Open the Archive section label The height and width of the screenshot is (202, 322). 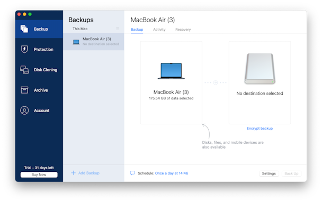tap(41, 90)
